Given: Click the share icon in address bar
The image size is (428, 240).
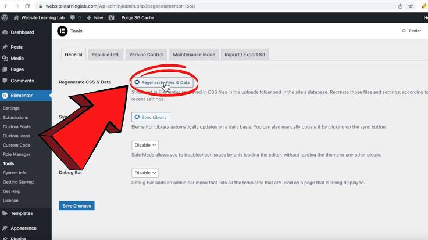Looking at the screenshot, I should point(400,6).
